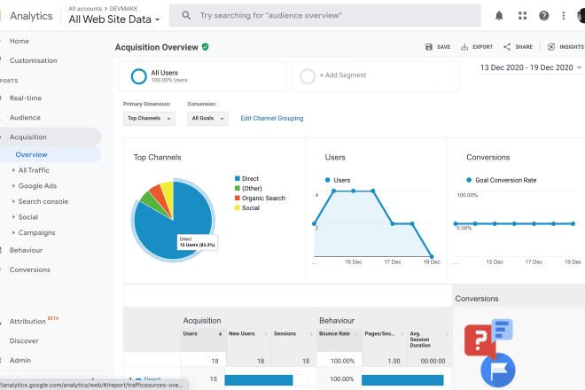Open Audience reports
Viewport: 585px width, 390px height.
pos(25,118)
